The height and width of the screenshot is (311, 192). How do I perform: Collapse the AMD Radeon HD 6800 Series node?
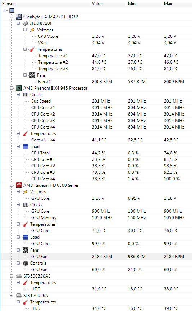point(11,185)
